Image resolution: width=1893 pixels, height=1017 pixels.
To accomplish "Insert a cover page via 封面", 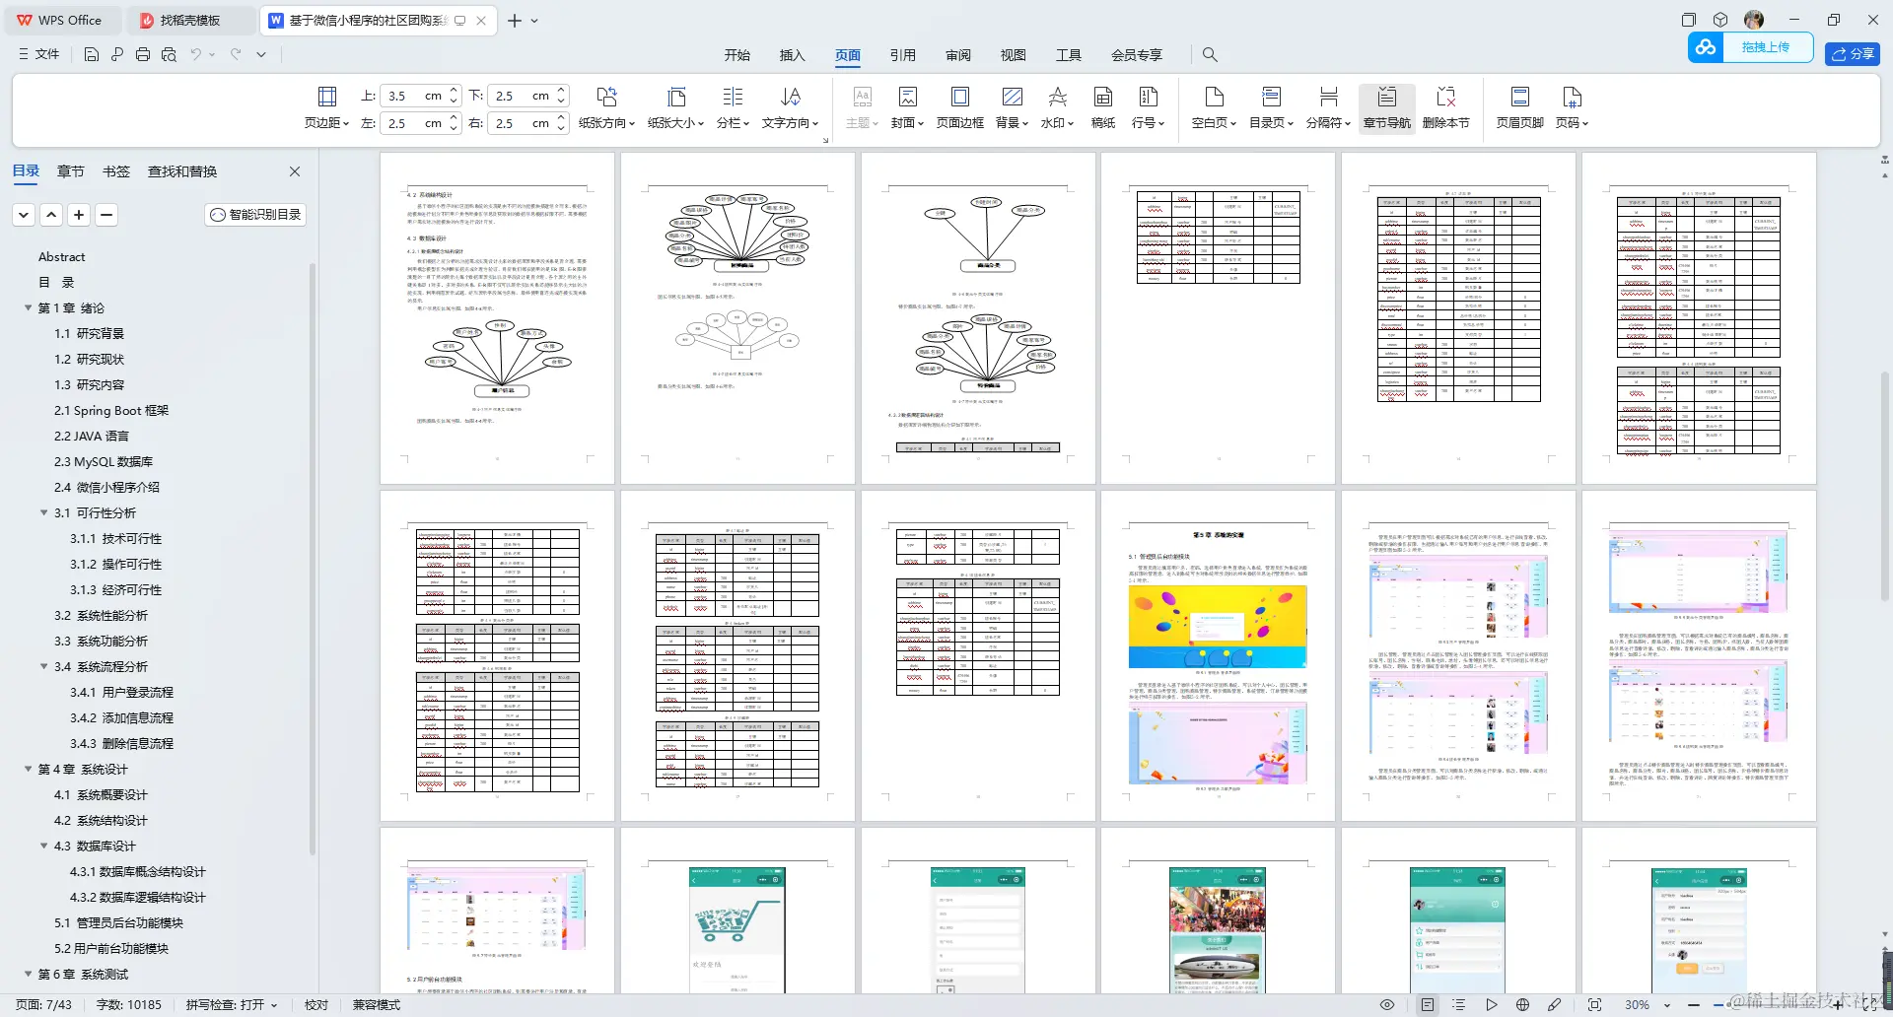I will [x=907, y=107].
